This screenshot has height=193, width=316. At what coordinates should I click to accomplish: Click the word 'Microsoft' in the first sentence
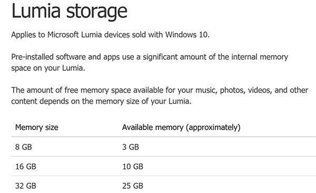63,35
